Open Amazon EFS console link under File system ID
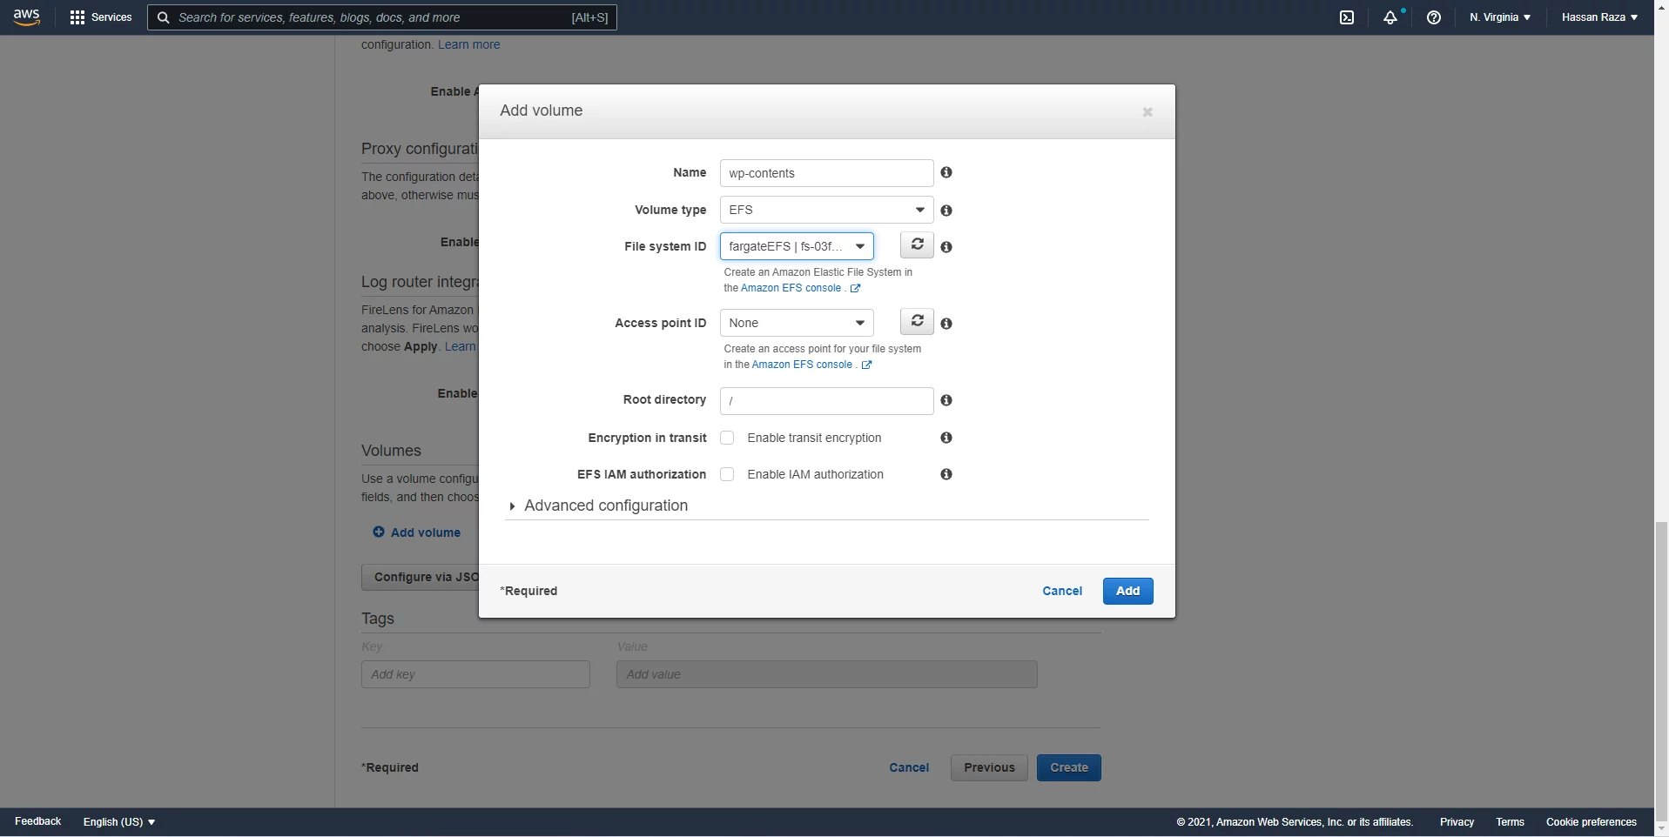The width and height of the screenshot is (1669, 837). point(791,288)
